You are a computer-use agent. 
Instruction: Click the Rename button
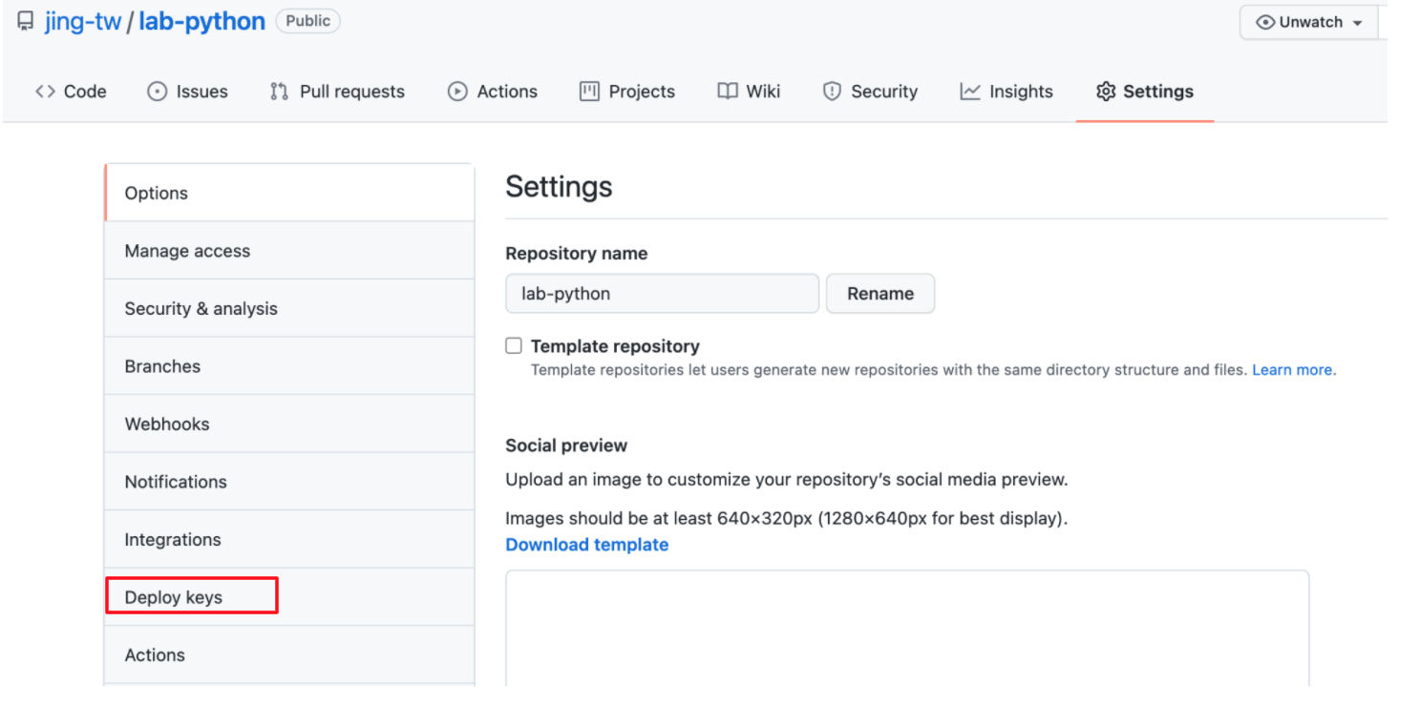880,294
